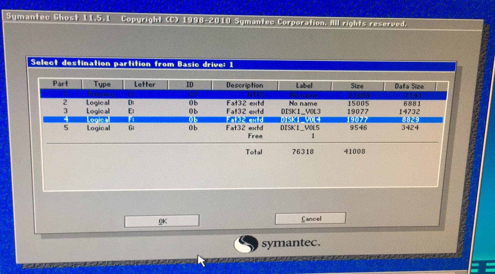Click the Label column header
The width and height of the screenshot is (495, 274).
click(304, 86)
